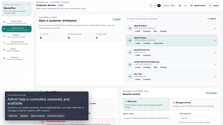Open the OpenAI Admin profile button
The image size is (223, 125).
[x=198, y=6]
